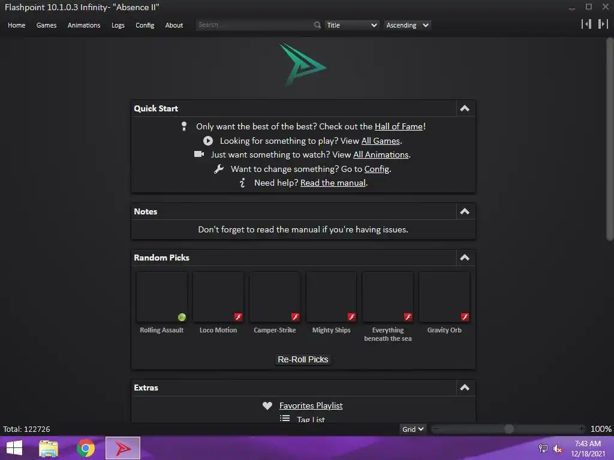Image resolution: width=614 pixels, height=460 pixels.
Task: Click the Re-Roll Picks button
Action: pyautogui.click(x=303, y=359)
